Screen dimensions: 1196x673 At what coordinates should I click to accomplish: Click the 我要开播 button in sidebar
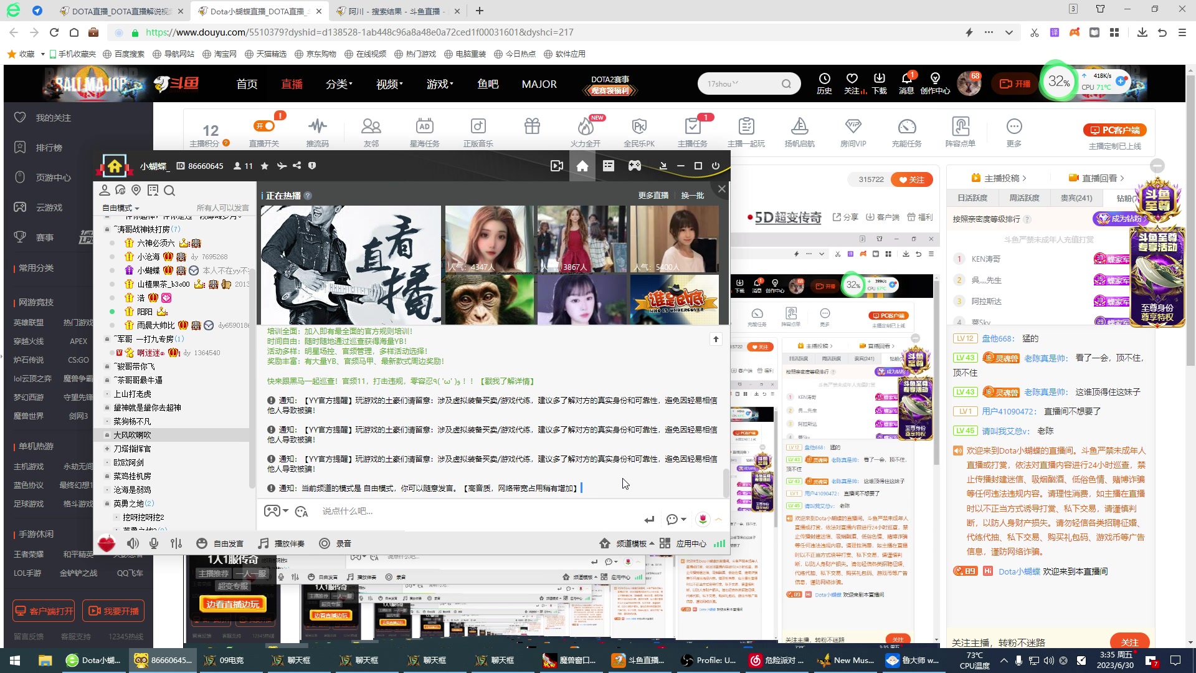coord(113,611)
